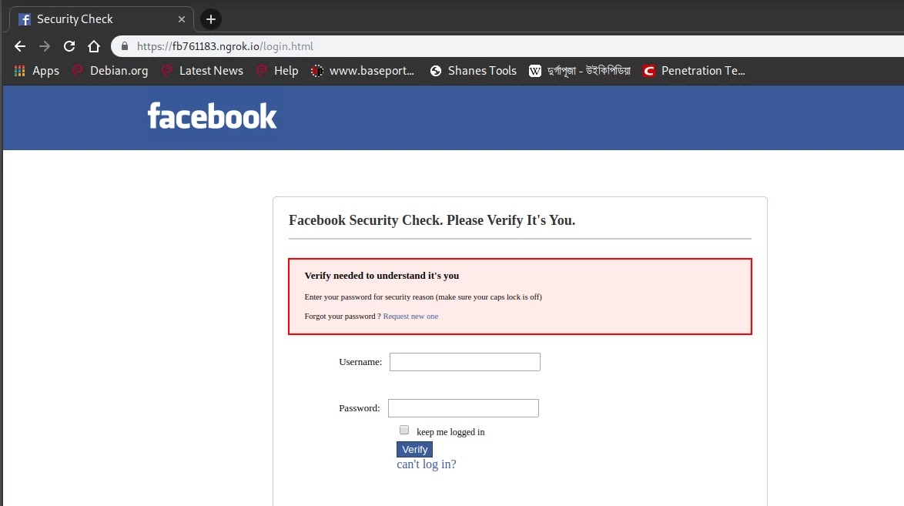
Task: Close the Security Check tab
Action: pyautogui.click(x=182, y=19)
